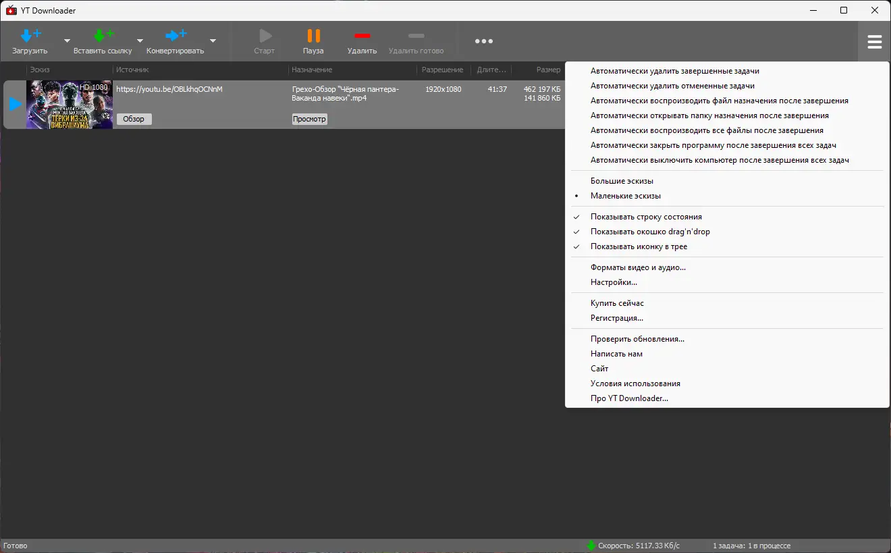Open Условия использования menu item
Screen dimensions: 891x553
click(x=727, y=384)
